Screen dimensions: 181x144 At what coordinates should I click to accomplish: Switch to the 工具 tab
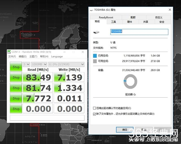coord(113,22)
